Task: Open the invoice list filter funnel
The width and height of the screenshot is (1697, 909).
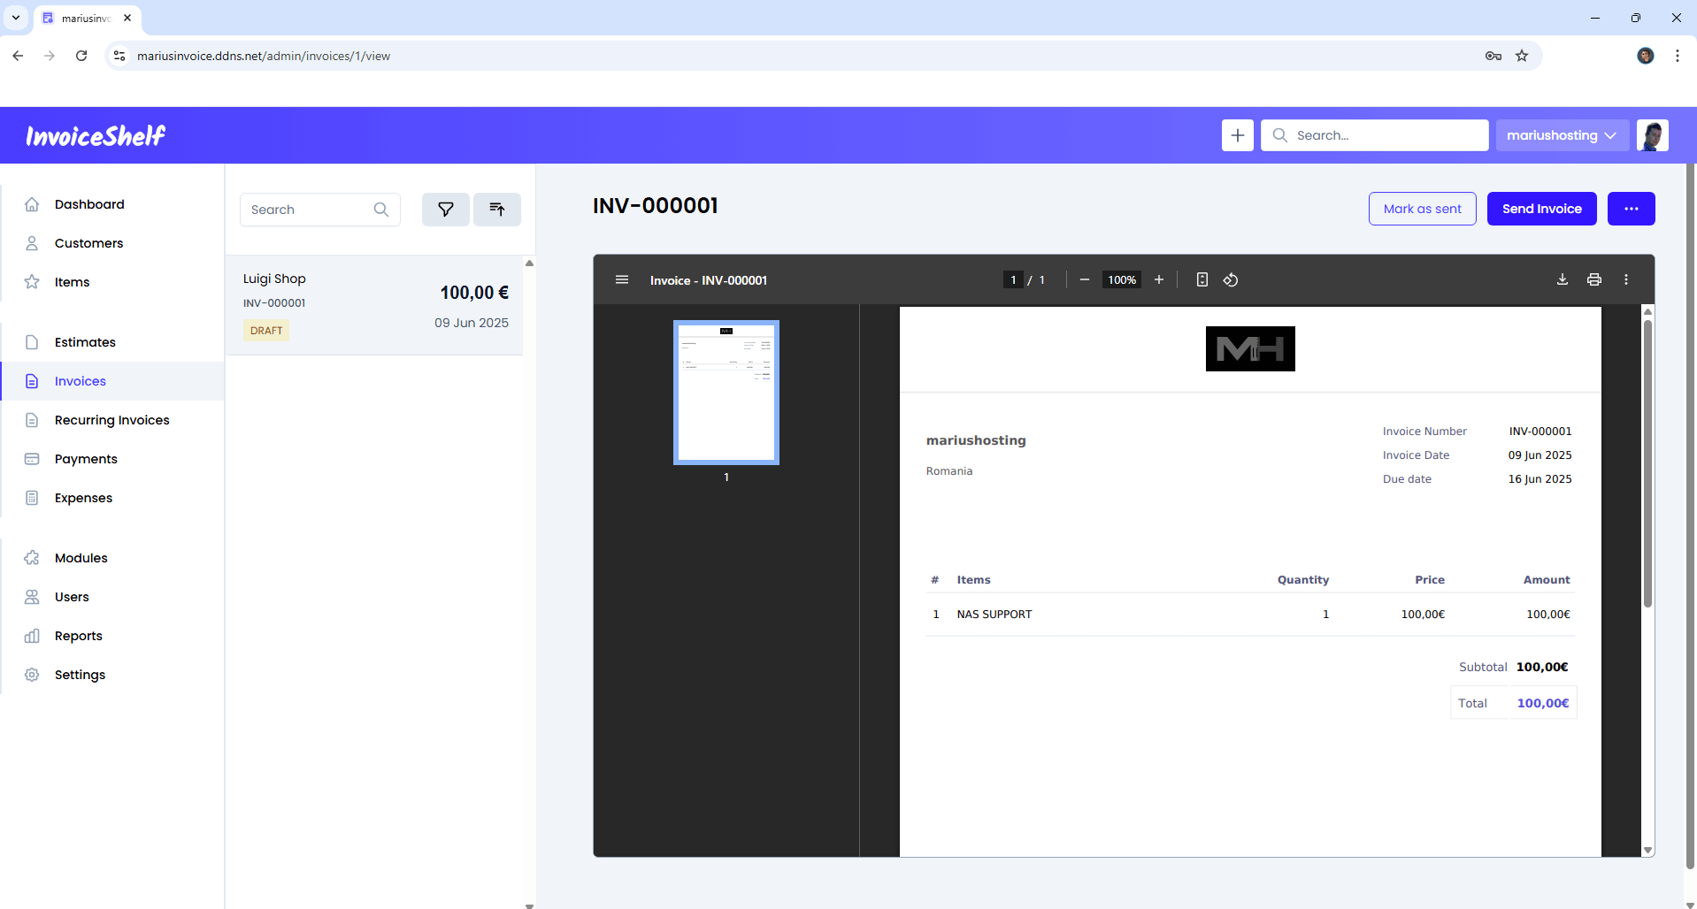Action: tap(446, 210)
